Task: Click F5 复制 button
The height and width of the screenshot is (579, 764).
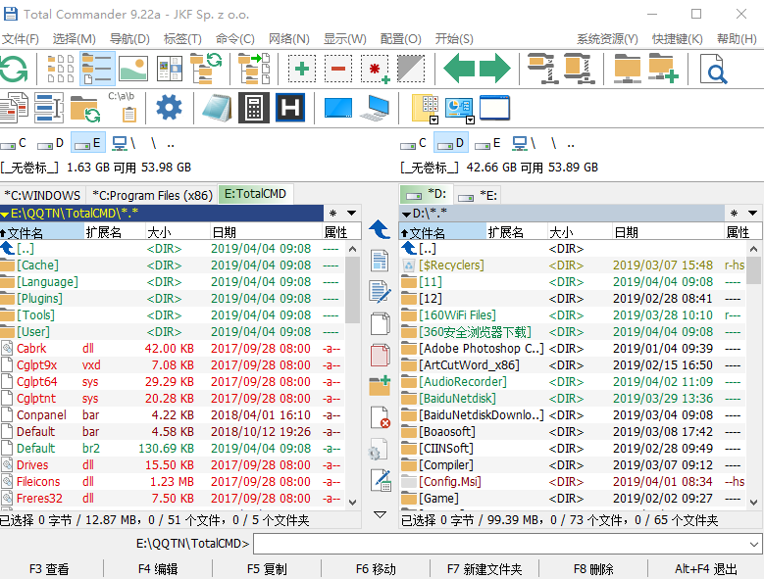Action: (x=267, y=569)
